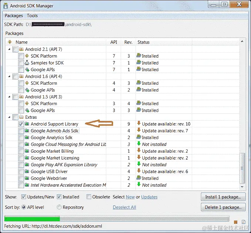Tick the Google Market Licensing checkbox
251x233 pixels.
click(x=21, y=158)
